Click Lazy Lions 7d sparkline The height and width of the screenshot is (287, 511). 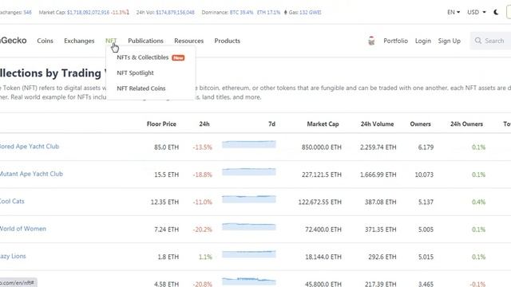pos(249,254)
